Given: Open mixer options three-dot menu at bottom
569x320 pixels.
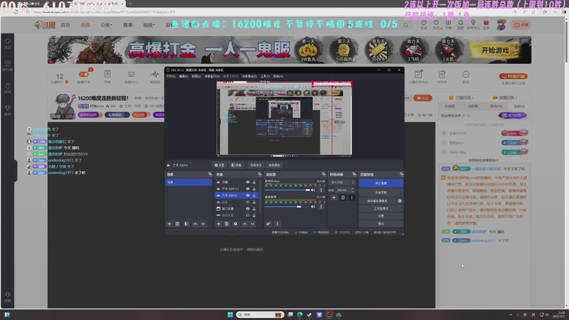Looking at the screenshot, I should [277, 224].
